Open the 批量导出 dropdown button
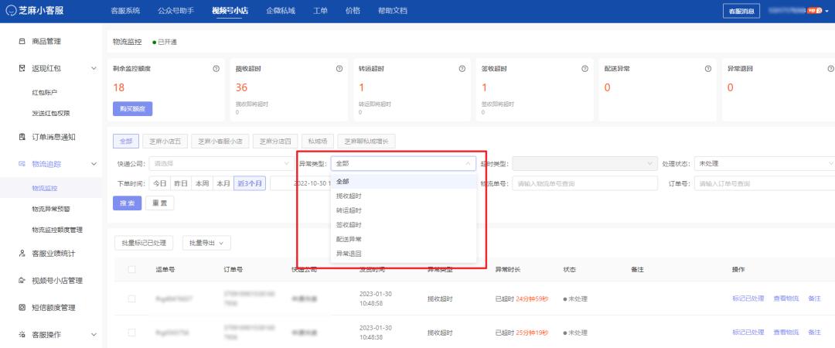The width and height of the screenshot is (835, 348). pos(206,243)
